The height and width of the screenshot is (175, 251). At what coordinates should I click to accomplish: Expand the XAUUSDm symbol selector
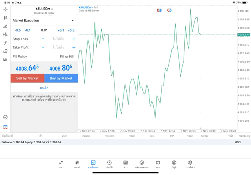[44, 9]
